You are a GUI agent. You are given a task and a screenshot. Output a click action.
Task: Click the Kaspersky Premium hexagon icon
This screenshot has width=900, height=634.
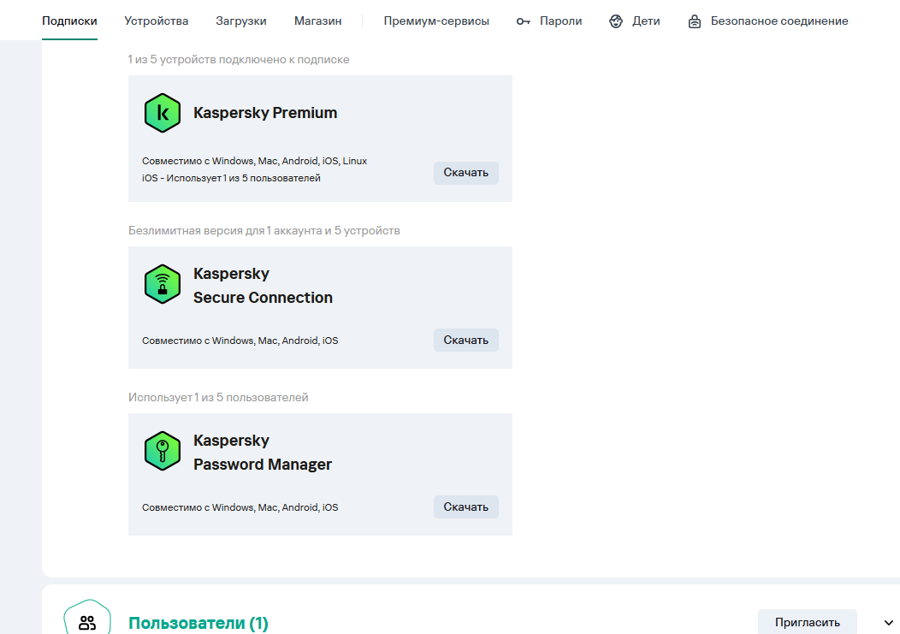[163, 113]
